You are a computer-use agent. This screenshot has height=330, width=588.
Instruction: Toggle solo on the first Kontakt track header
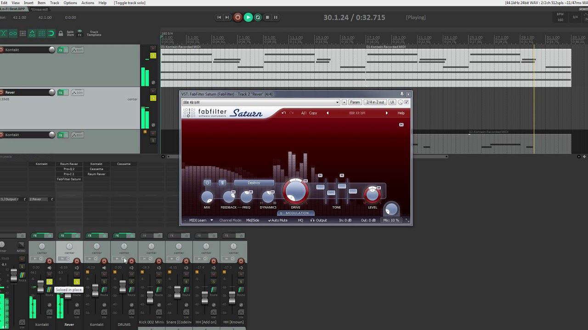153,56
